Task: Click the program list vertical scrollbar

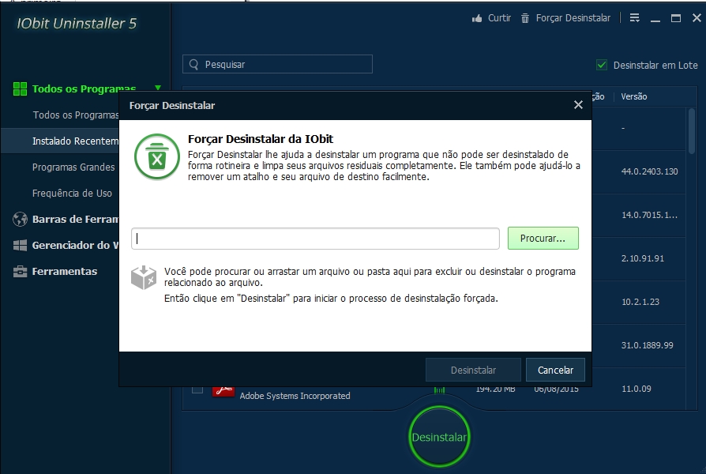Action: [x=692, y=130]
